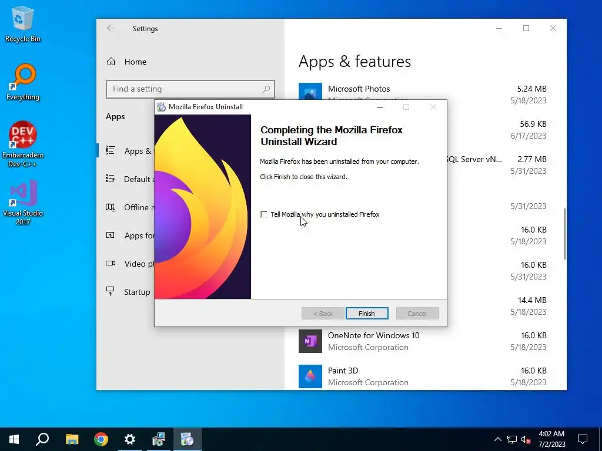The width and height of the screenshot is (602, 451).
Task: Click the 14.4 MB app size entry
Action: pyautogui.click(x=531, y=300)
